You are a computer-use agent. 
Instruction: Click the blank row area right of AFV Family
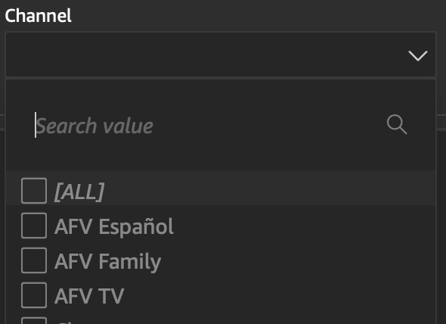pos(297,260)
